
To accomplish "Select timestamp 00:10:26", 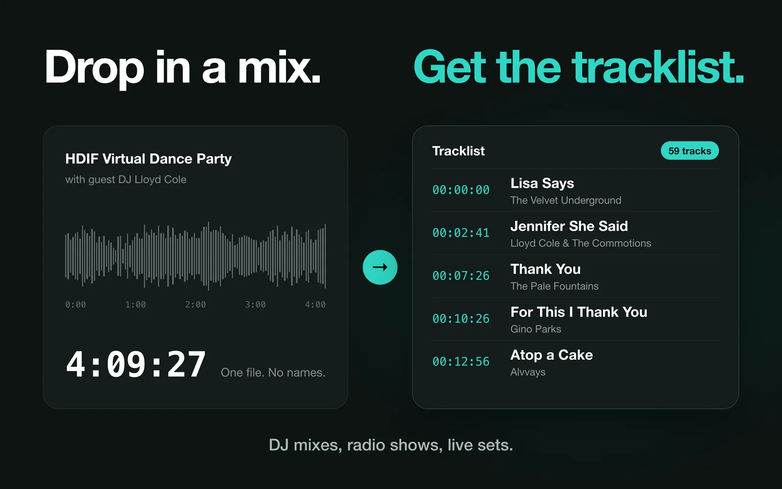I will (461, 319).
